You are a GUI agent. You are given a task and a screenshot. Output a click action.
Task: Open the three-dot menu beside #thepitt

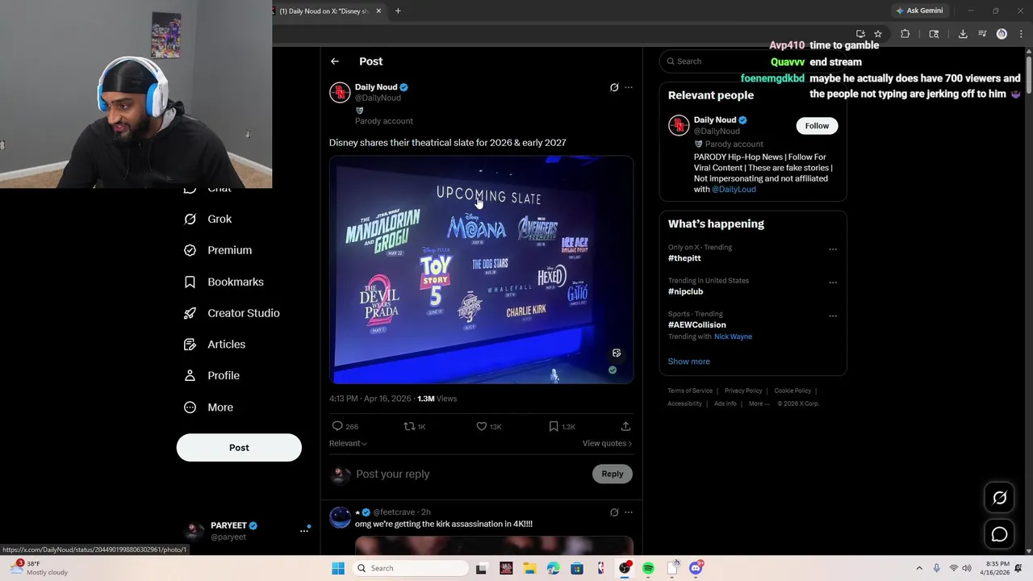click(833, 249)
